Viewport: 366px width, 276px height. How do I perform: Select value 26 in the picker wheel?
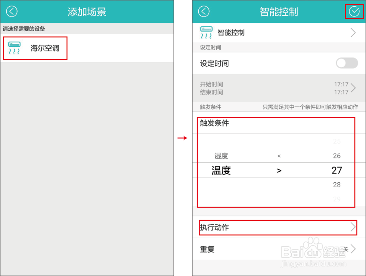click(x=336, y=155)
